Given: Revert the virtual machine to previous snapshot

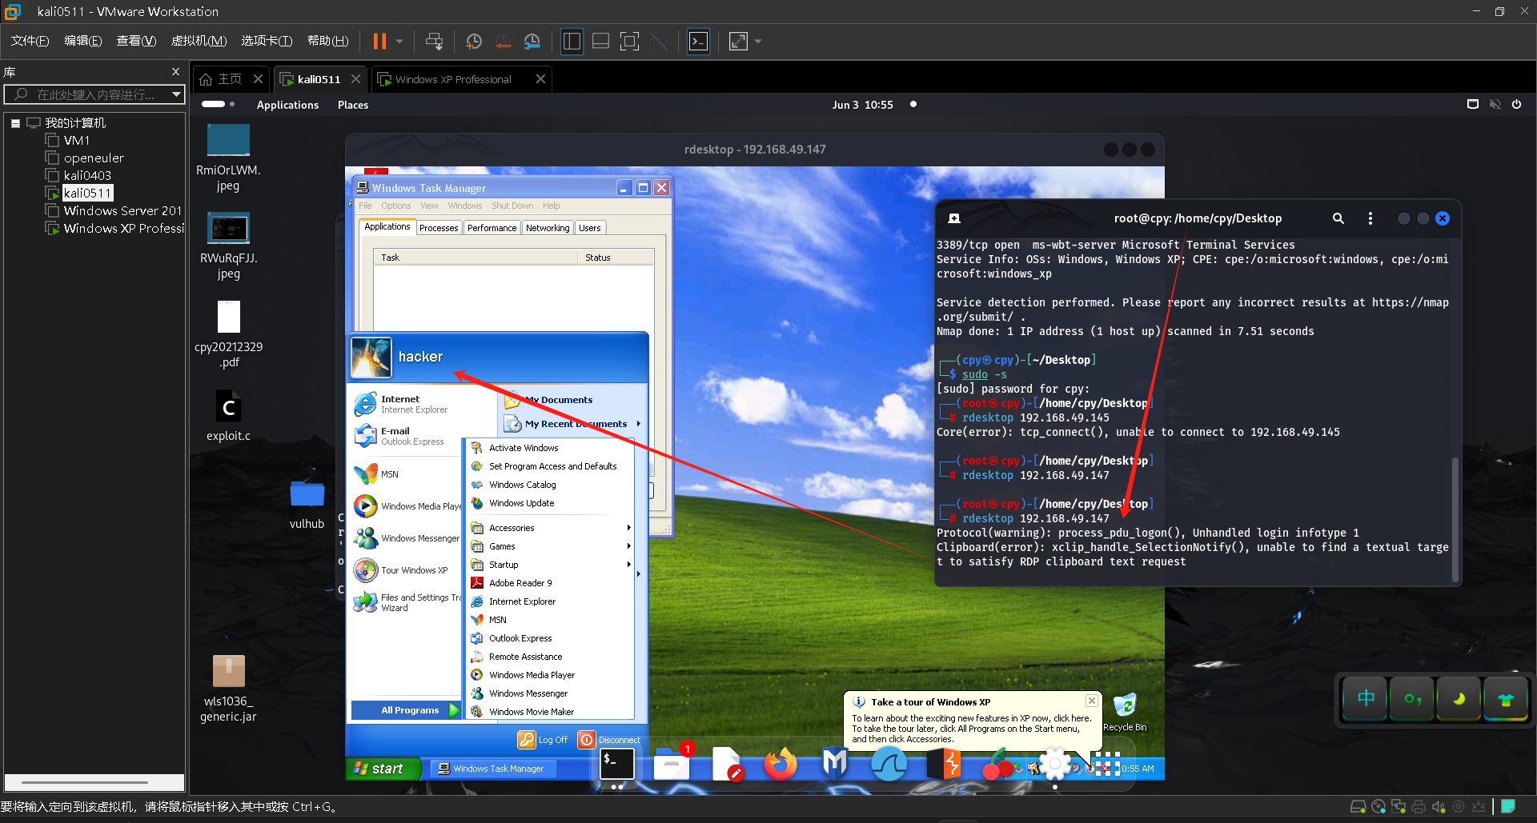Looking at the screenshot, I should 503,41.
